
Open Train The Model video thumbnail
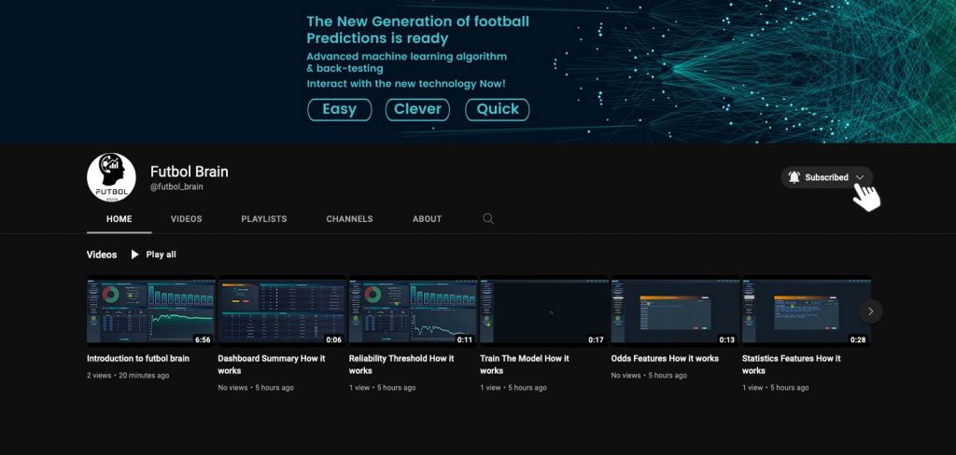[x=544, y=310]
